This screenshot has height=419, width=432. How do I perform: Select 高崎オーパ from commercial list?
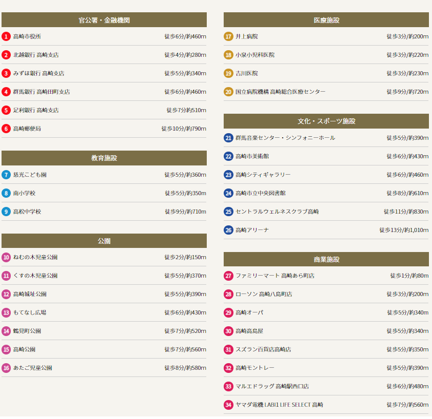[x=249, y=312]
